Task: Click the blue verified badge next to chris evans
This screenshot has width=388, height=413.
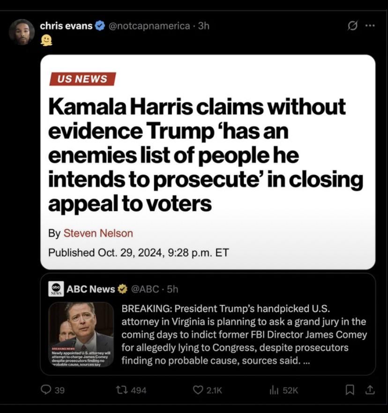Action: pos(100,26)
